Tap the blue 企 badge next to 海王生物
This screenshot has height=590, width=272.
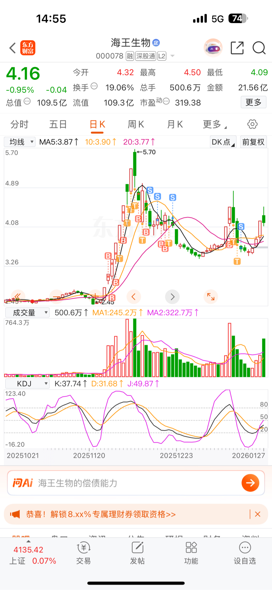coord(156,43)
